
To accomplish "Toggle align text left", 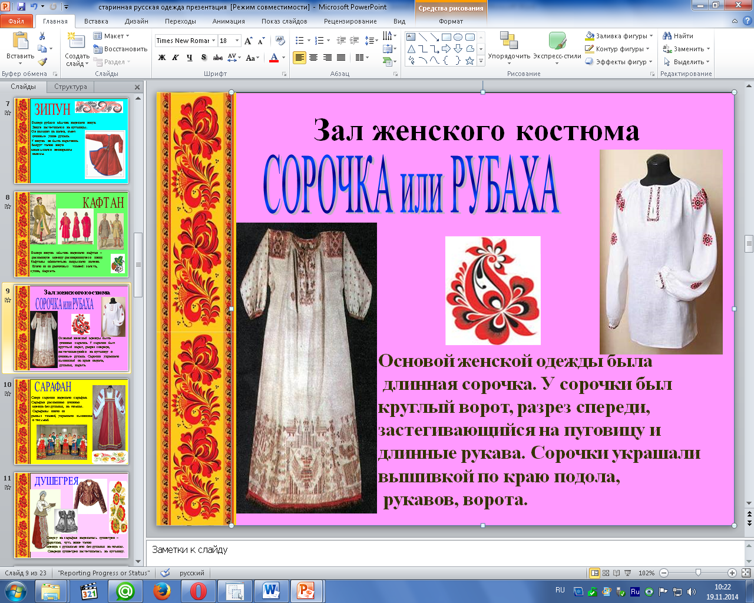I will (300, 58).
